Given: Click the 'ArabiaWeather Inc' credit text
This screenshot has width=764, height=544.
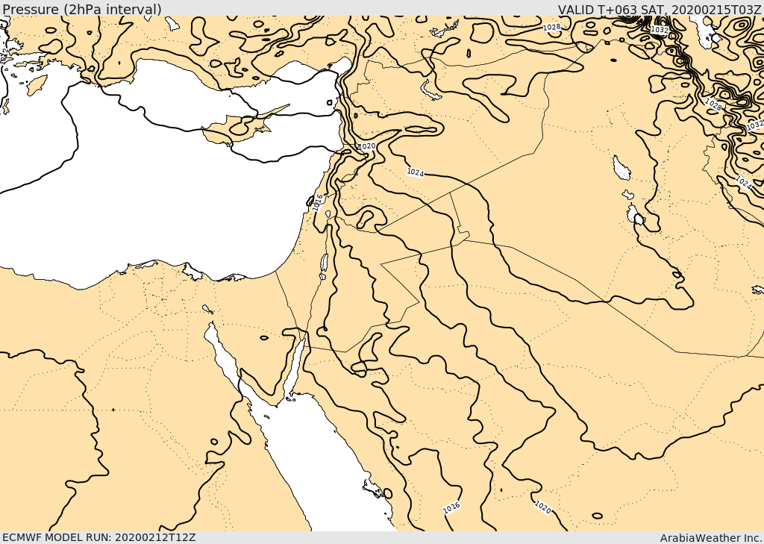Looking at the screenshot, I should pyautogui.click(x=711, y=538).
